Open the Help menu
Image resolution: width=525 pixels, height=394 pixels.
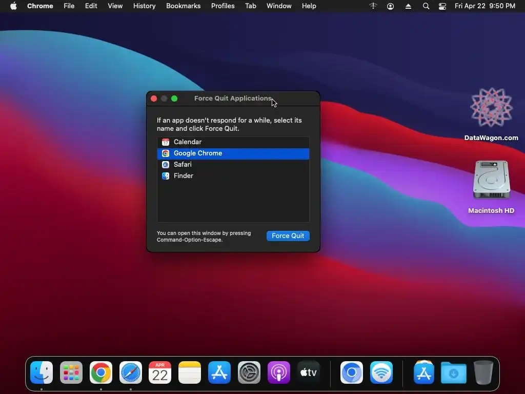click(x=309, y=6)
